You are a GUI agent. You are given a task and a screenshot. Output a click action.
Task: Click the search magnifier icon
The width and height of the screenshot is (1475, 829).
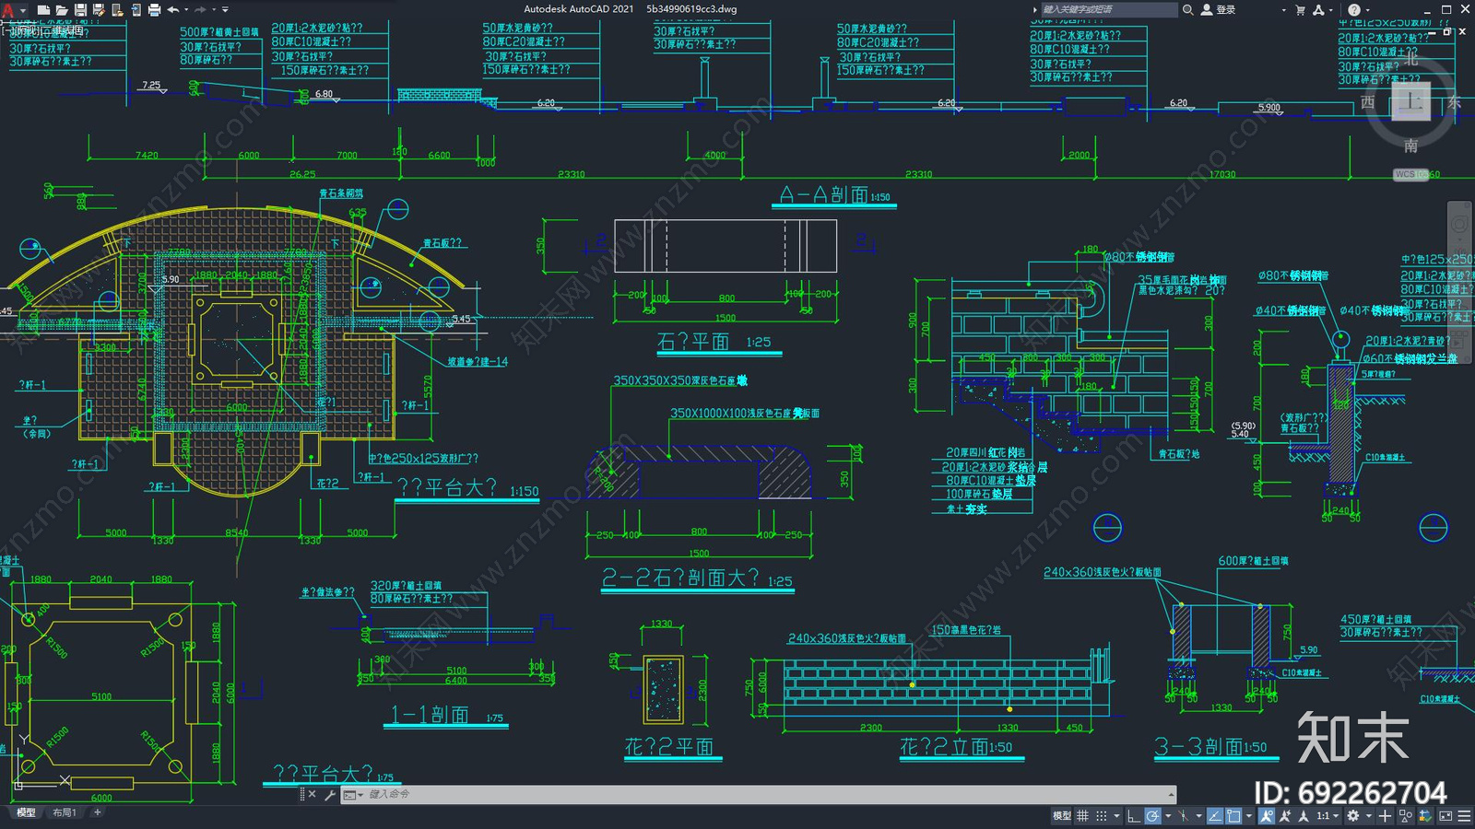tap(1188, 10)
